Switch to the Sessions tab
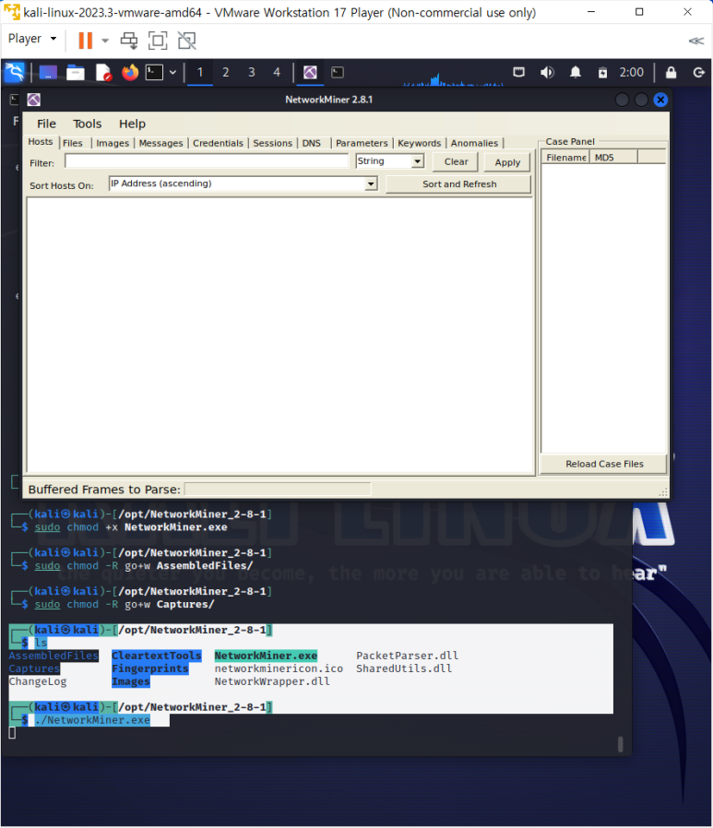The image size is (713, 828). point(272,143)
